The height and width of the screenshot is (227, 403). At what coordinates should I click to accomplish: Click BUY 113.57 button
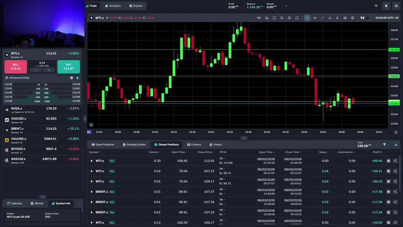69,67
